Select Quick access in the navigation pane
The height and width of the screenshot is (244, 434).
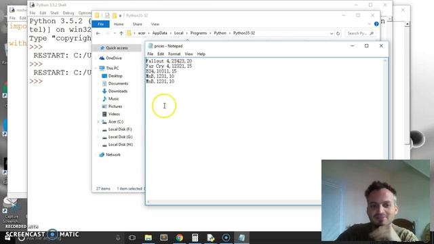pos(117,48)
